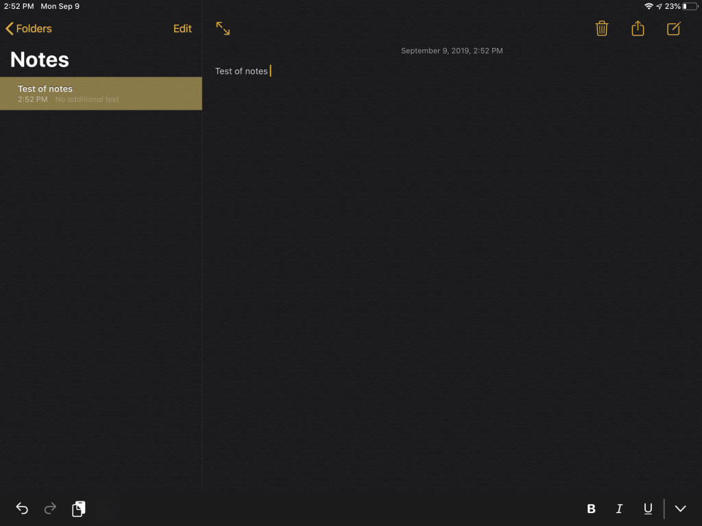Collapse the shortcut bar with the down chevron
702x526 pixels.
[x=680, y=509]
